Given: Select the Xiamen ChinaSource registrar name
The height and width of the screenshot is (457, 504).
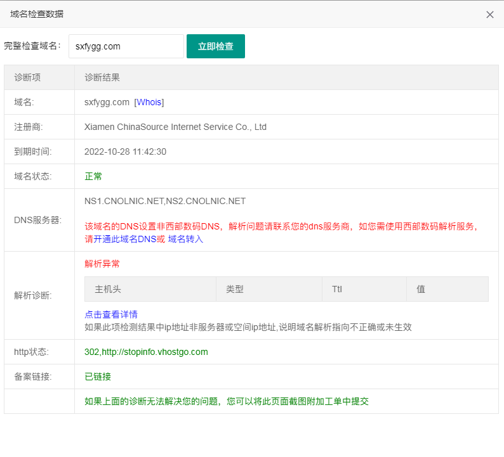Looking at the screenshot, I should (x=175, y=127).
